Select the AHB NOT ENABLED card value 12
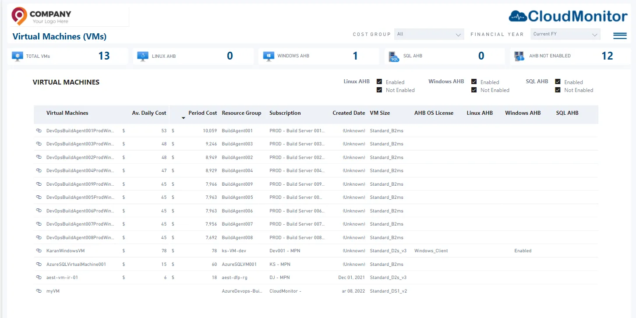 coord(607,56)
